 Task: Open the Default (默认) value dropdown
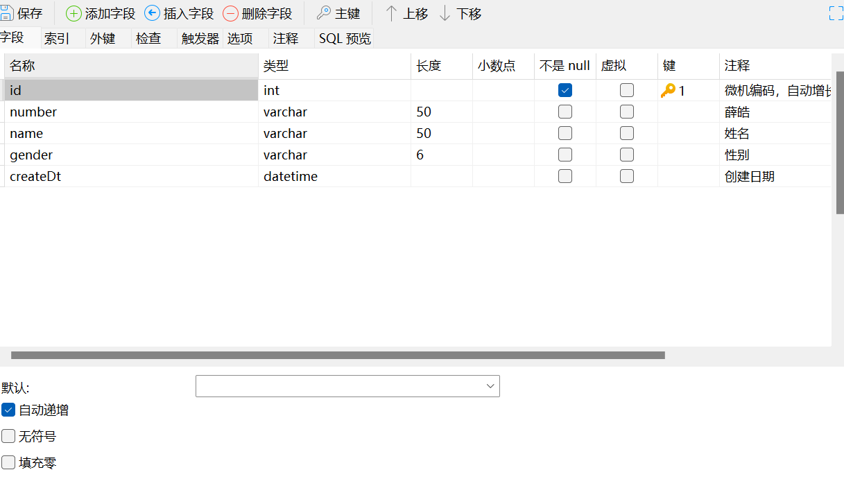490,386
